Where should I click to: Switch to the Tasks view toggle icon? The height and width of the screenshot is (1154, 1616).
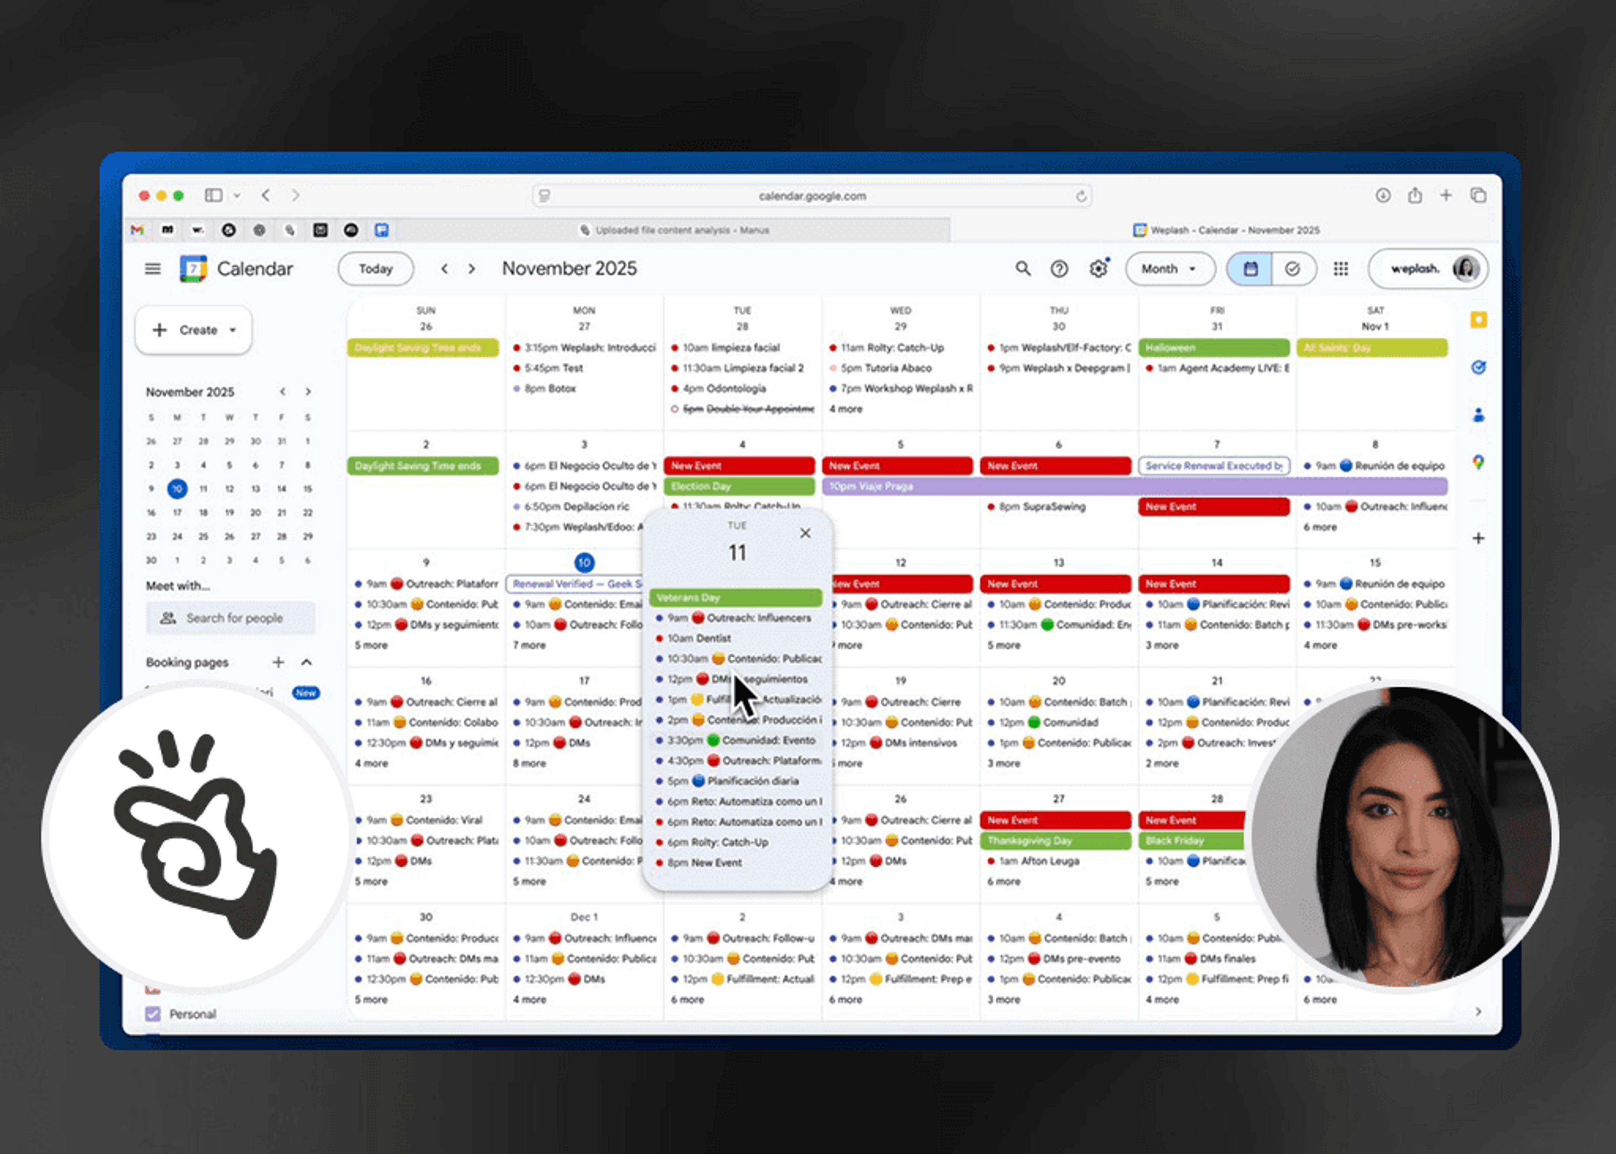pyautogui.click(x=1293, y=269)
